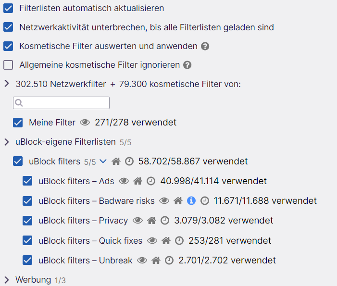Click the clock icon beside Badware risks
Viewport: 337px width, 286px height.
205,201
